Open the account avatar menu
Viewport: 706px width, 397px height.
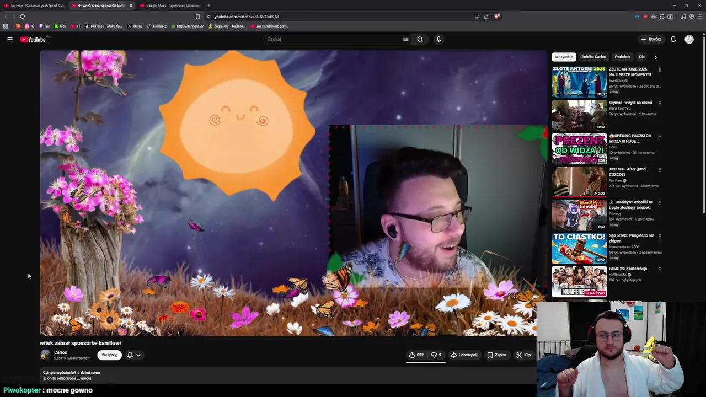click(689, 39)
